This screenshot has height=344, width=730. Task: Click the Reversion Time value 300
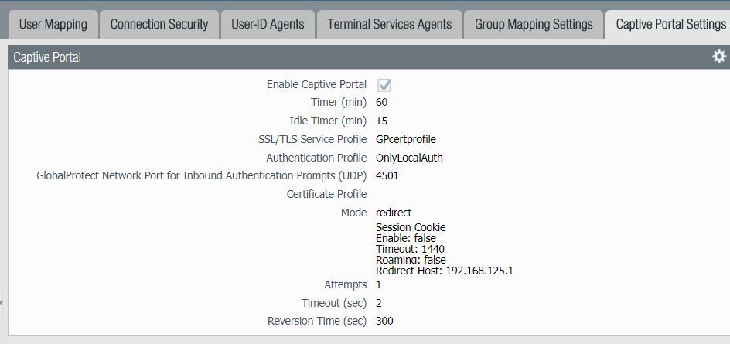click(384, 321)
